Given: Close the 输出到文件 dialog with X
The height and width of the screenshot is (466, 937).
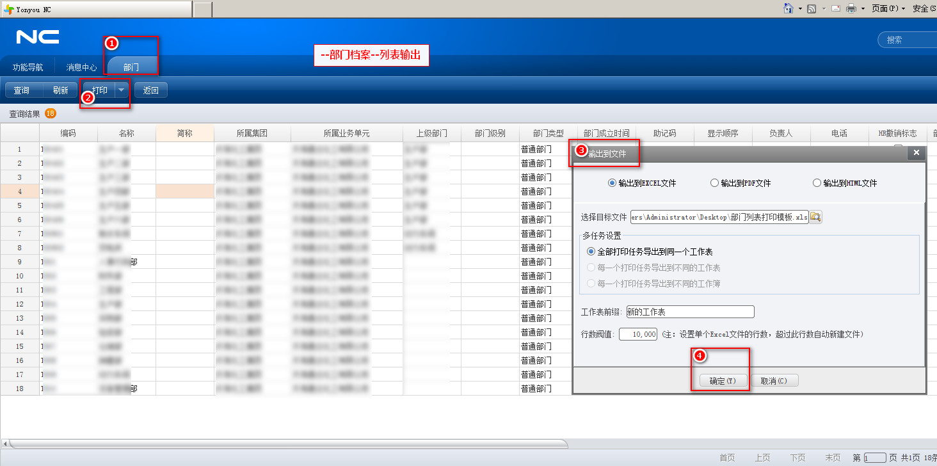Looking at the screenshot, I should point(916,153).
